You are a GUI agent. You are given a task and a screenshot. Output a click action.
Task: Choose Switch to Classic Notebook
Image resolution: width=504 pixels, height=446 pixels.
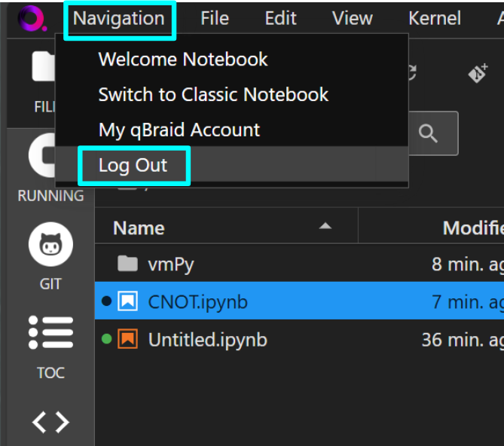coord(232,94)
